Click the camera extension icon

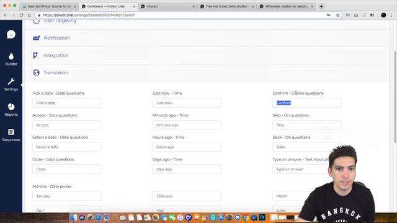pyautogui.click(x=356, y=15)
